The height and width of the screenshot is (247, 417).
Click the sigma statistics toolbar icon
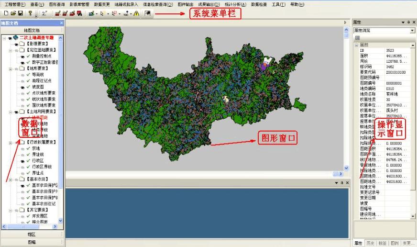44,13
